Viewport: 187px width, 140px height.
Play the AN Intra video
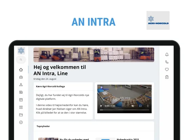101,106
